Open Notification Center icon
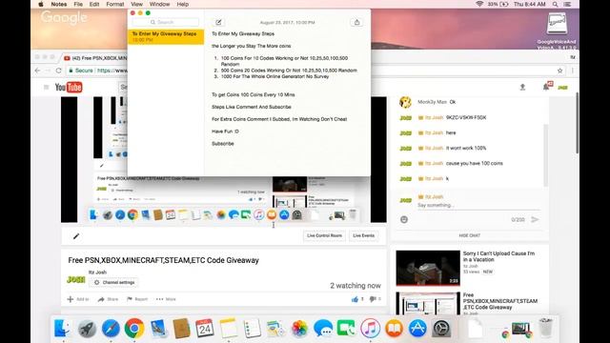The image size is (610, 343). (568, 4)
